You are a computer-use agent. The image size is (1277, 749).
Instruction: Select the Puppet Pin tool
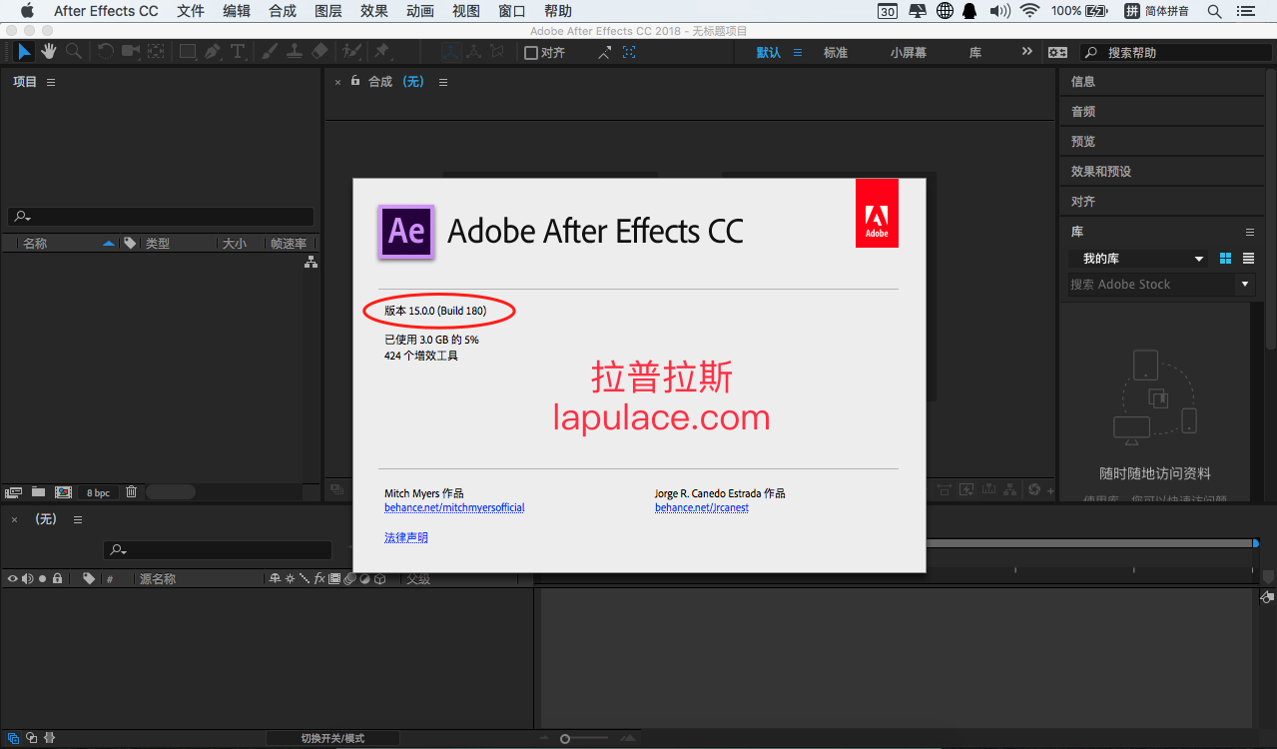(381, 52)
